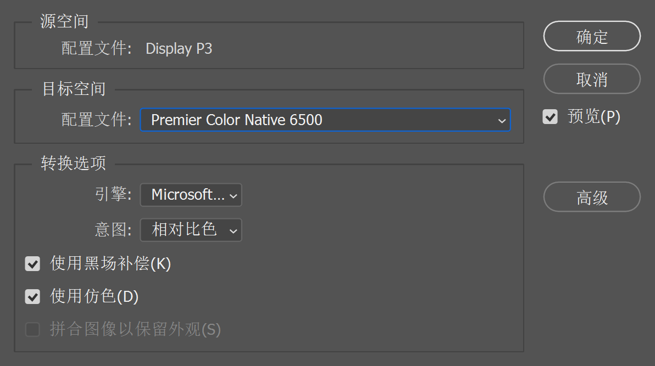This screenshot has width=655, height=366.
Task: Cancel the dialog with 取消
Action: 592,78
